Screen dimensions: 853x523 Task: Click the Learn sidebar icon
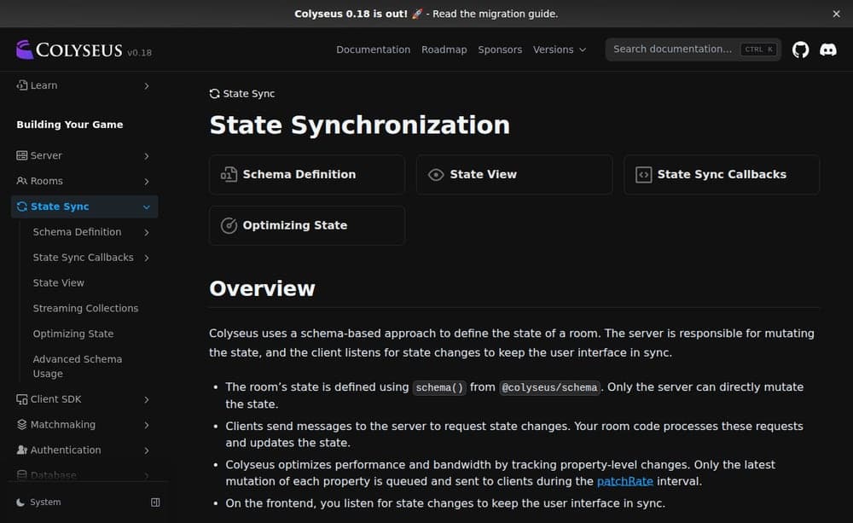(22, 85)
